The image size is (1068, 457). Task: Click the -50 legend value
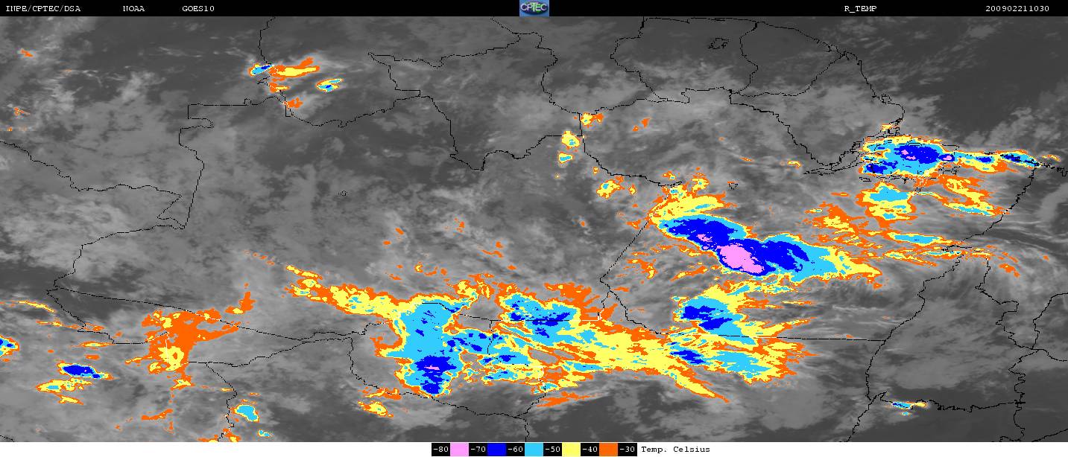click(552, 450)
